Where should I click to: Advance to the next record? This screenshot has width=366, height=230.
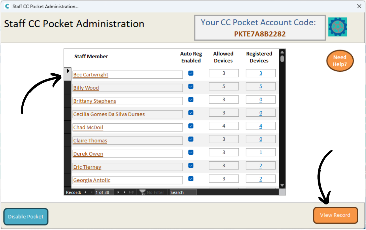(118, 192)
